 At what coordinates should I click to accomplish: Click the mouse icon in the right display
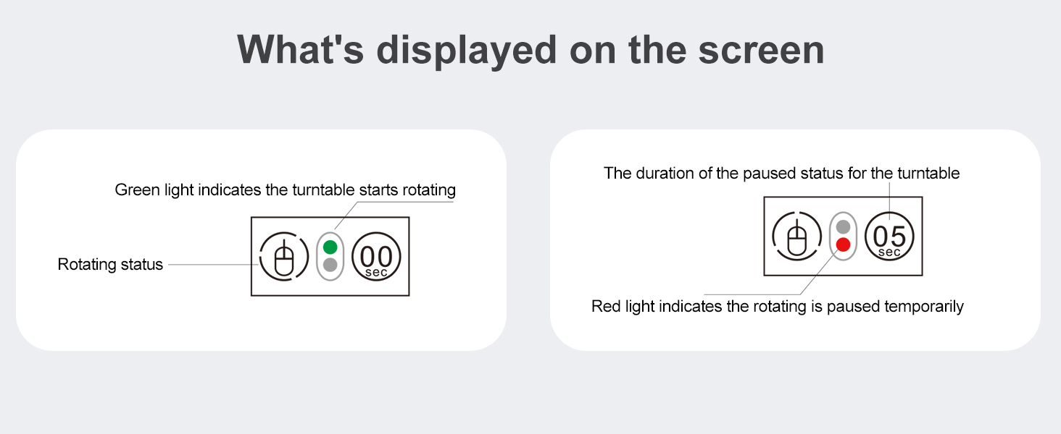[x=796, y=237]
